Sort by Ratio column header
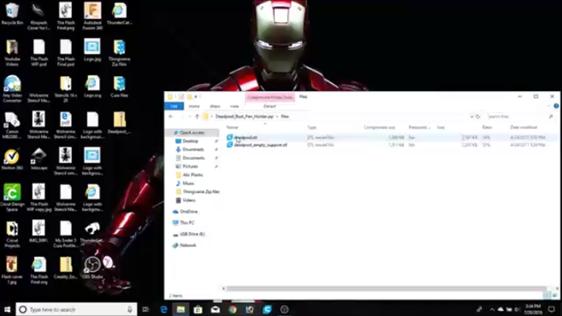 pyautogui.click(x=487, y=128)
